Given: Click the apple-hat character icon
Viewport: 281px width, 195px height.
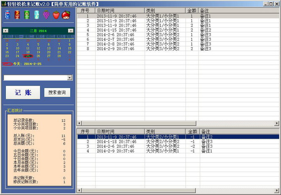Looking at the screenshot, I should pyautogui.click(x=66, y=15).
